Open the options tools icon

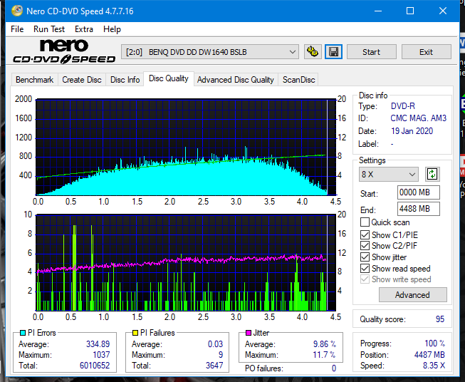pos(313,52)
